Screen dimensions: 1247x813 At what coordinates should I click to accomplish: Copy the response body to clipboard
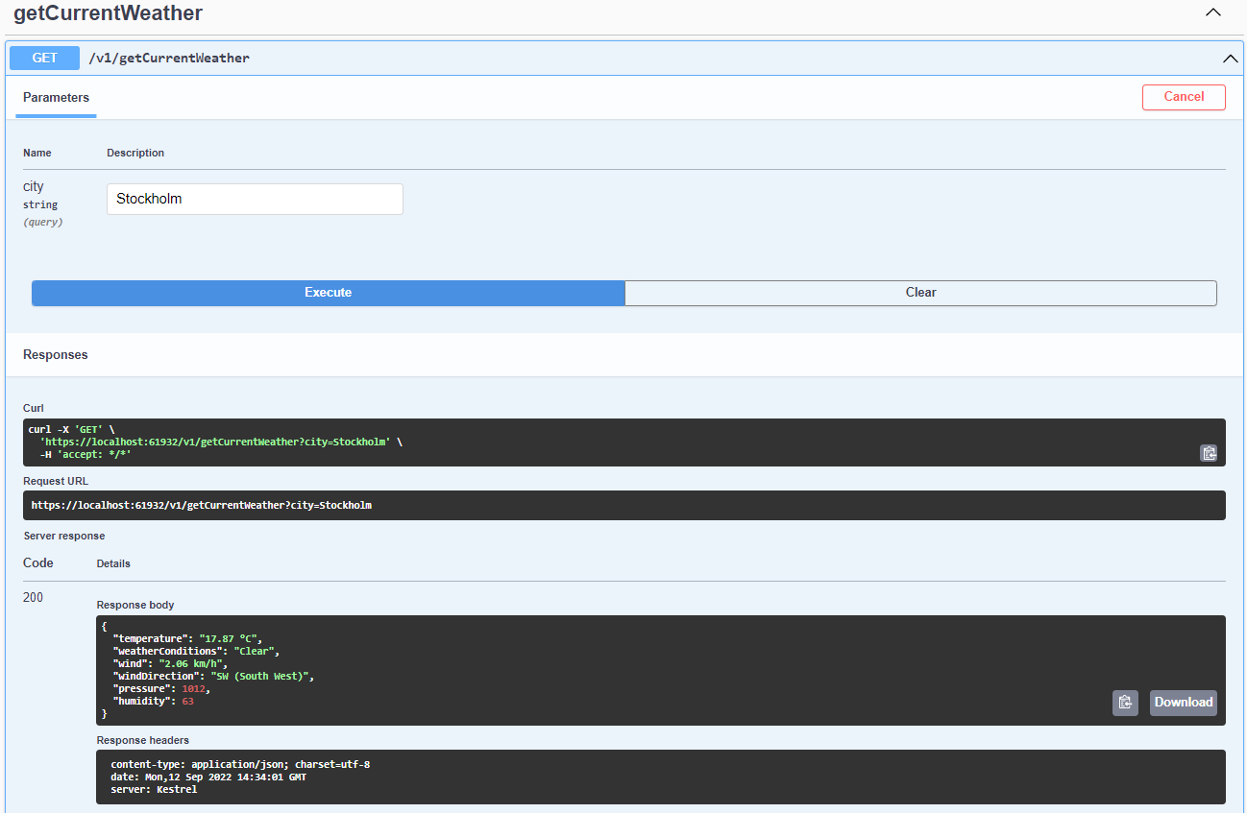click(1125, 703)
